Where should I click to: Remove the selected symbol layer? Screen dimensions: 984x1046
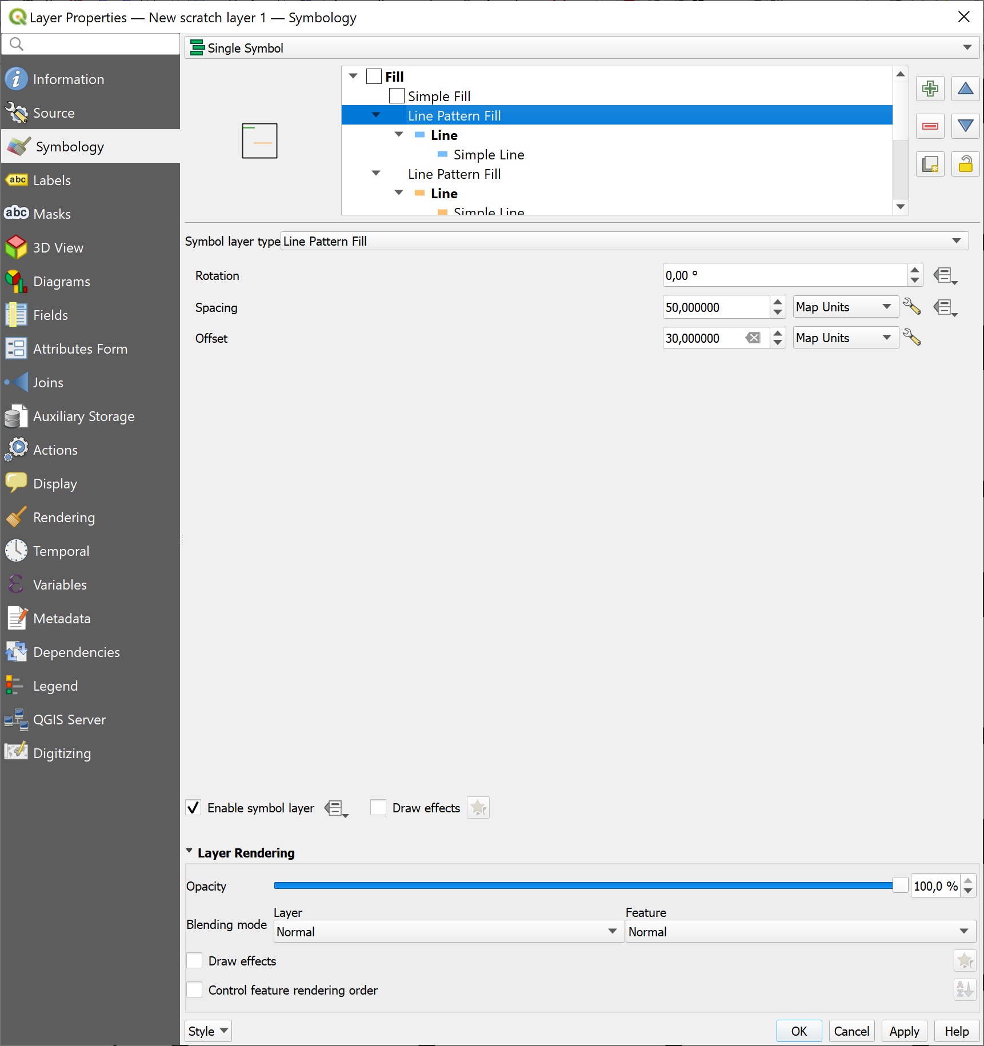930,126
